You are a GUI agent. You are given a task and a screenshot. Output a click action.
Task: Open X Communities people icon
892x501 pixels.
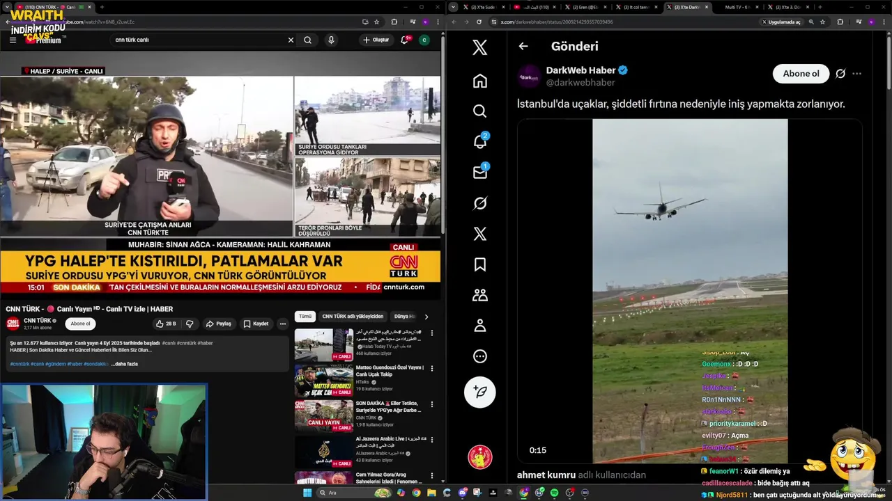[480, 295]
